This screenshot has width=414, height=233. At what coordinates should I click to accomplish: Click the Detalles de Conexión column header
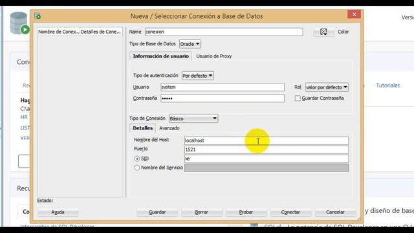(x=101, y=32)
